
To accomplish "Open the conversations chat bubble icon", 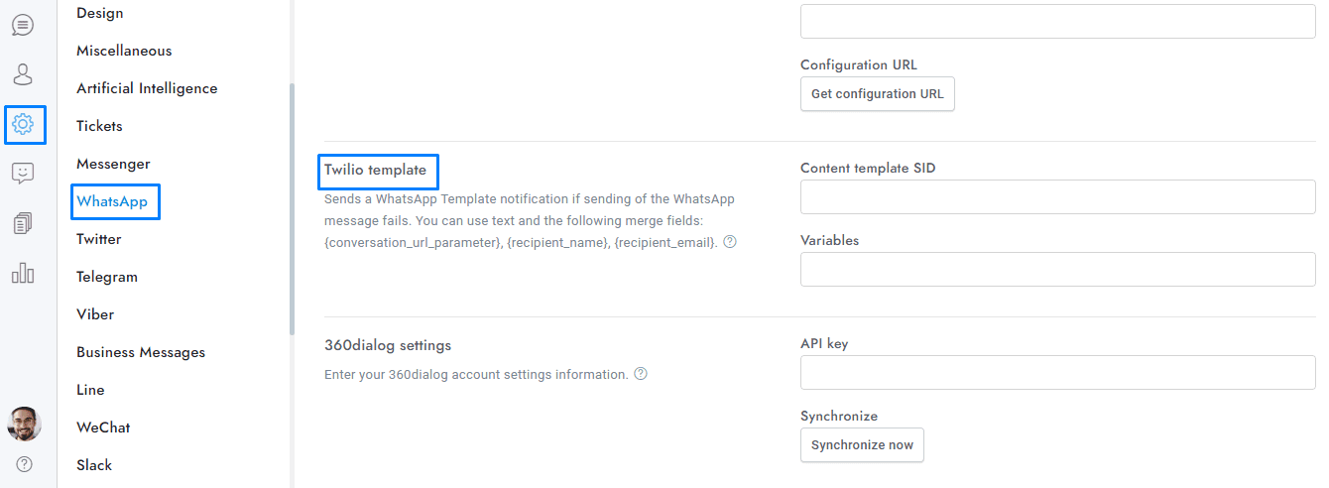I will 23,25.
